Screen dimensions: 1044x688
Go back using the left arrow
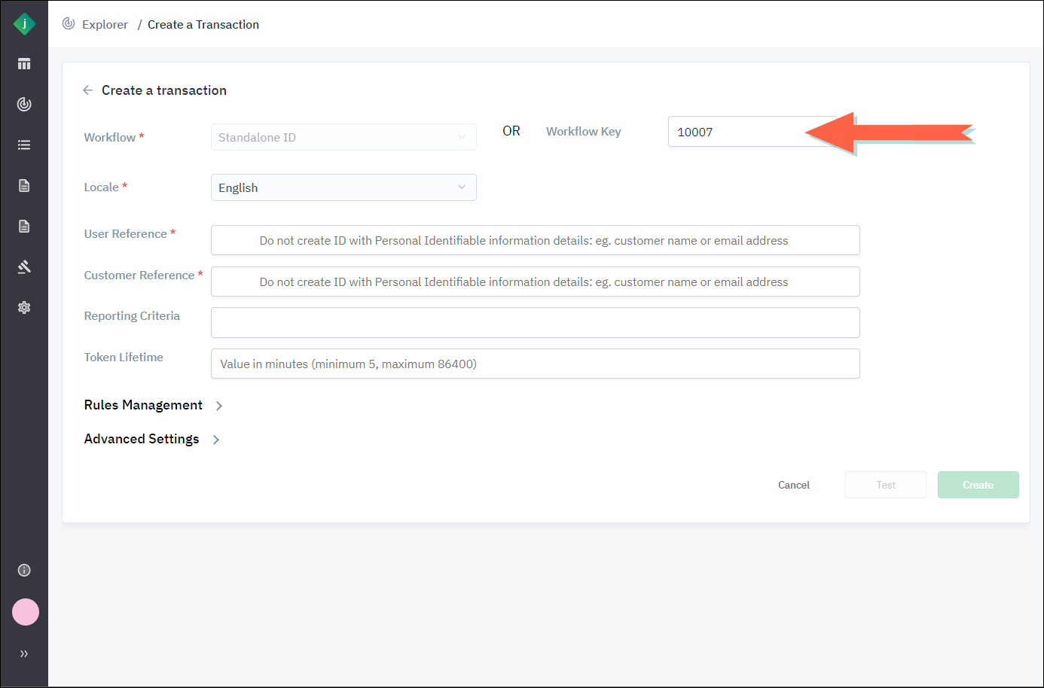pos(88,90)
